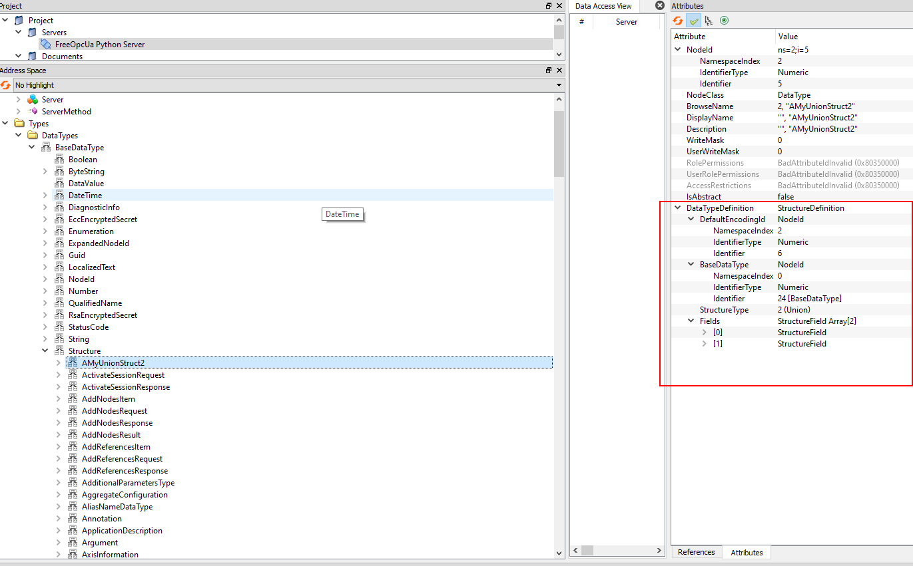Click the IsAbstract attribute row

click(x=792, y=197)
